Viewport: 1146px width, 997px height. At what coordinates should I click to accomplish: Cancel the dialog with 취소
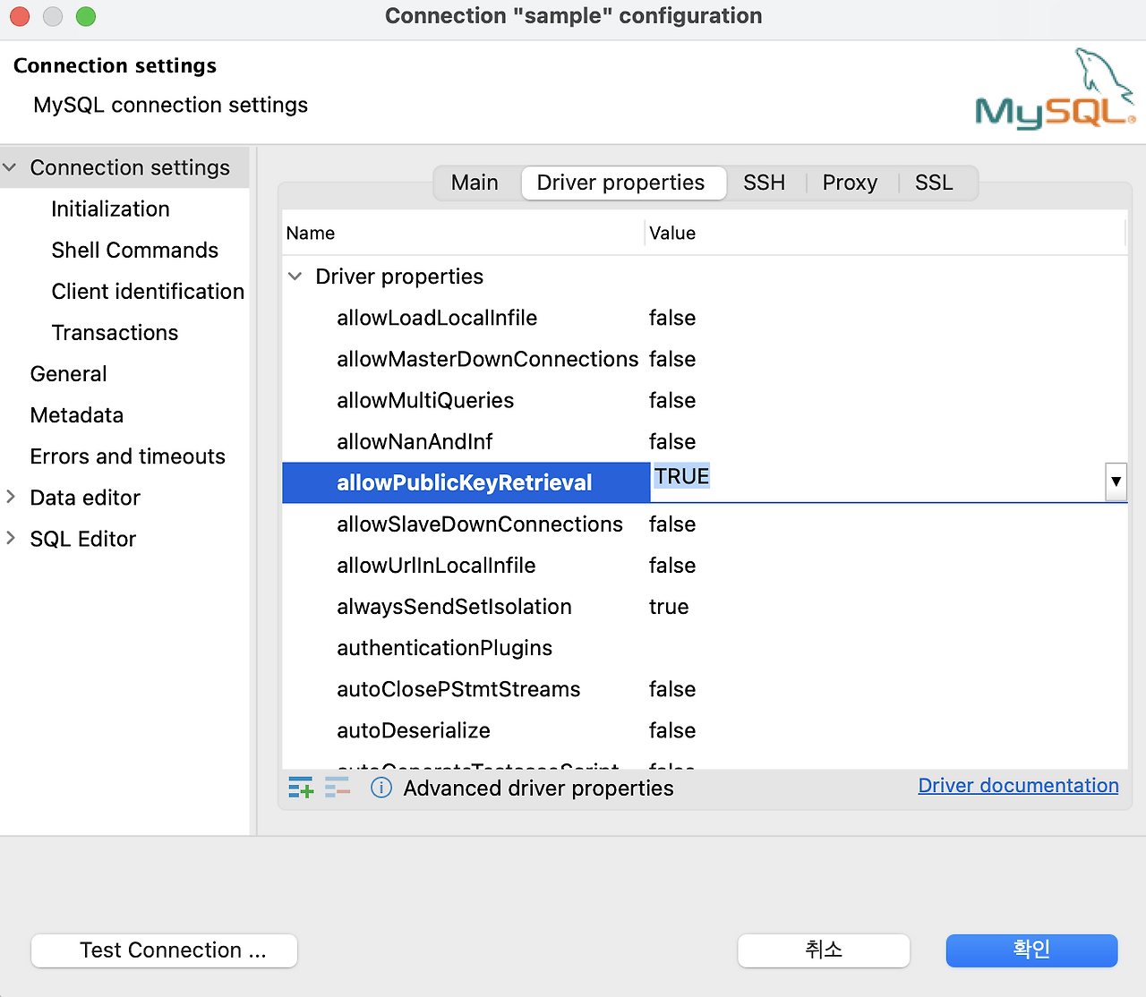click(x=823, y=950)
